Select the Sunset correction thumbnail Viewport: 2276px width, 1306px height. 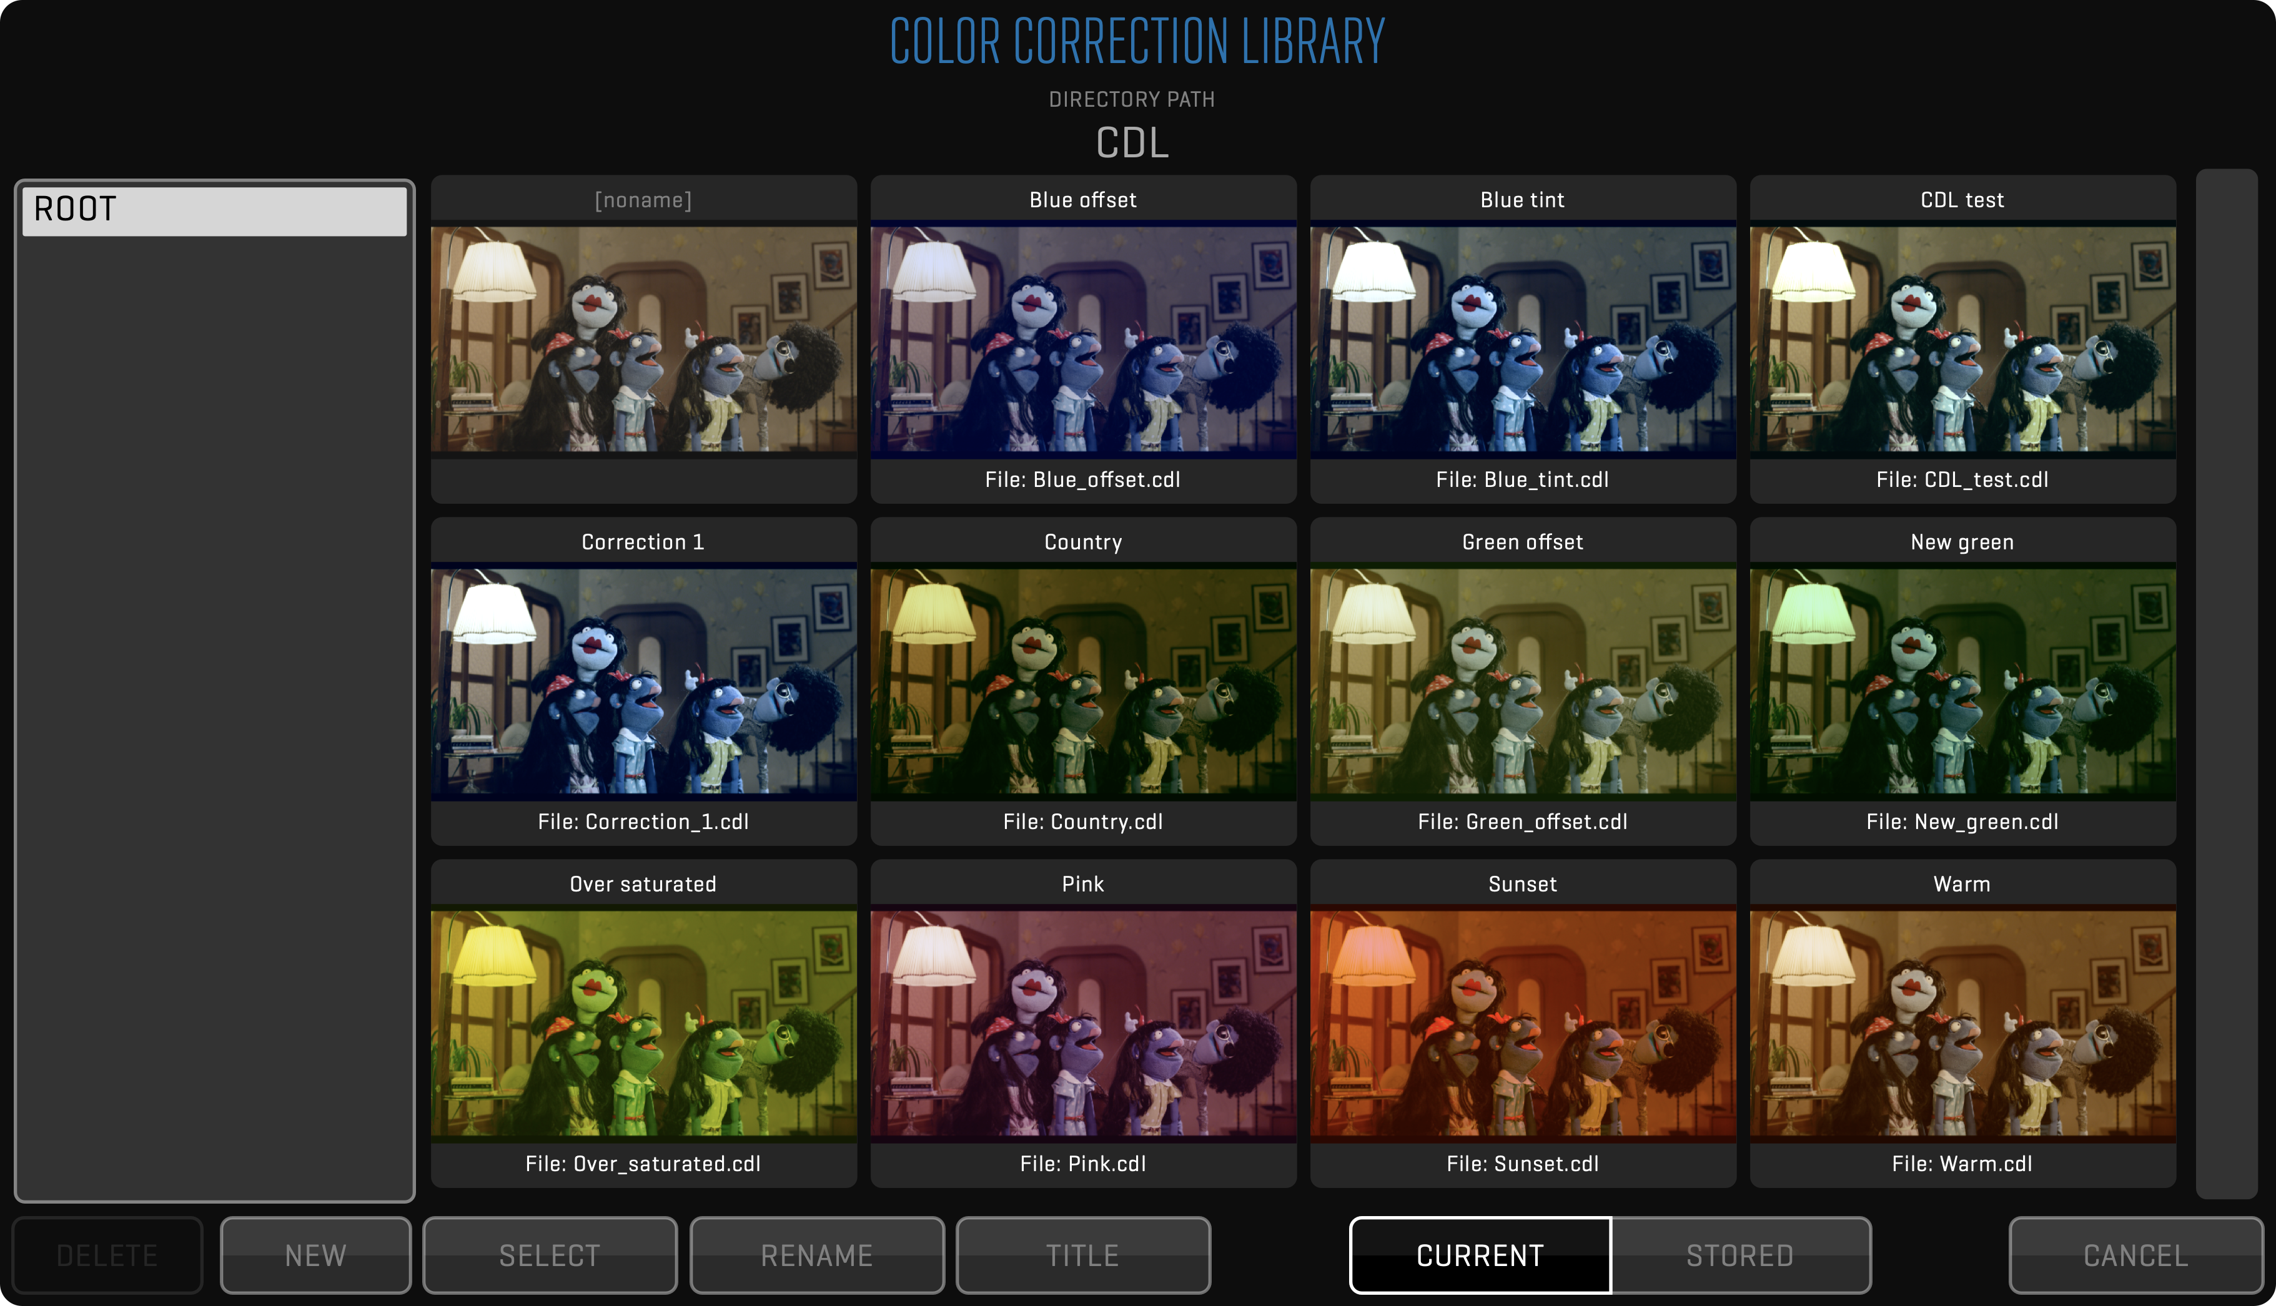pos(1522,1023)
